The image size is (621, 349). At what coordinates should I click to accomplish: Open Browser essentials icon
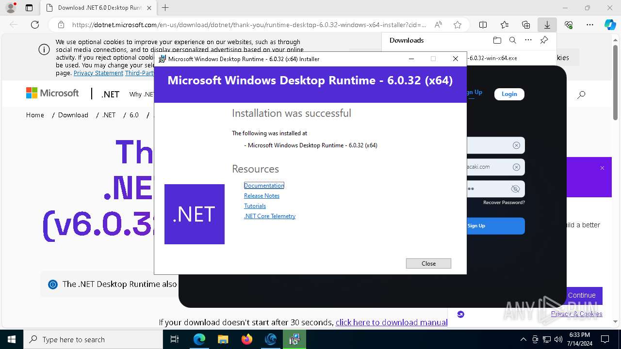pos(569,25)
